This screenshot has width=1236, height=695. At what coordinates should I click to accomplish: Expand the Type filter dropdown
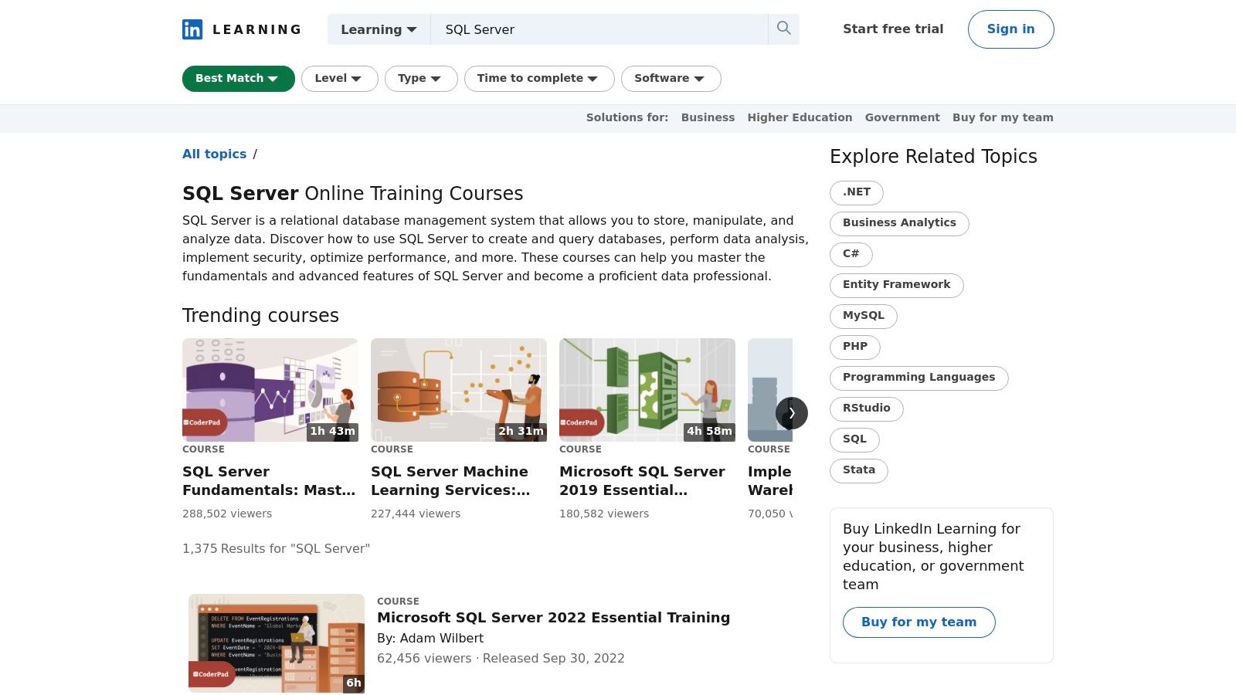421,79
